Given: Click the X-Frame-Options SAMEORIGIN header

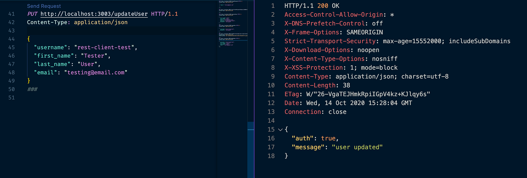Looking at the screenshot, I should (333, 32).
